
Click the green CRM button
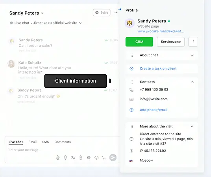pyautogui.click(x=139, y=42)
